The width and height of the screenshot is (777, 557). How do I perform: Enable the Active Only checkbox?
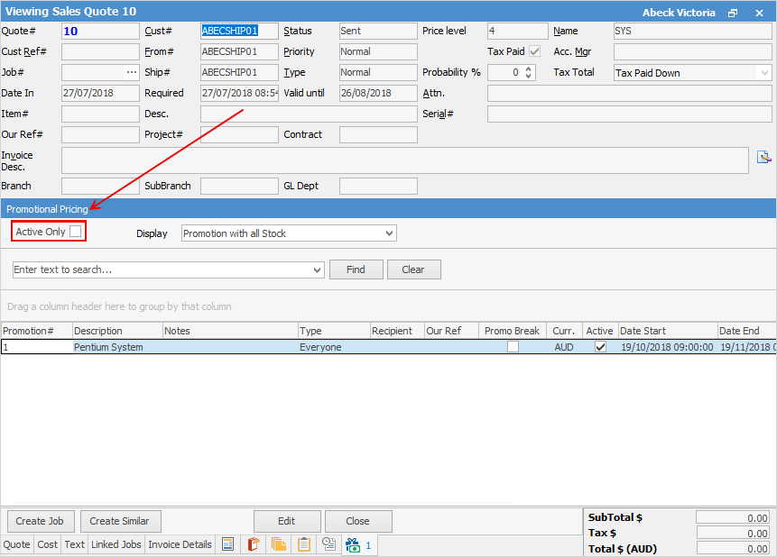tap(76, 232)
